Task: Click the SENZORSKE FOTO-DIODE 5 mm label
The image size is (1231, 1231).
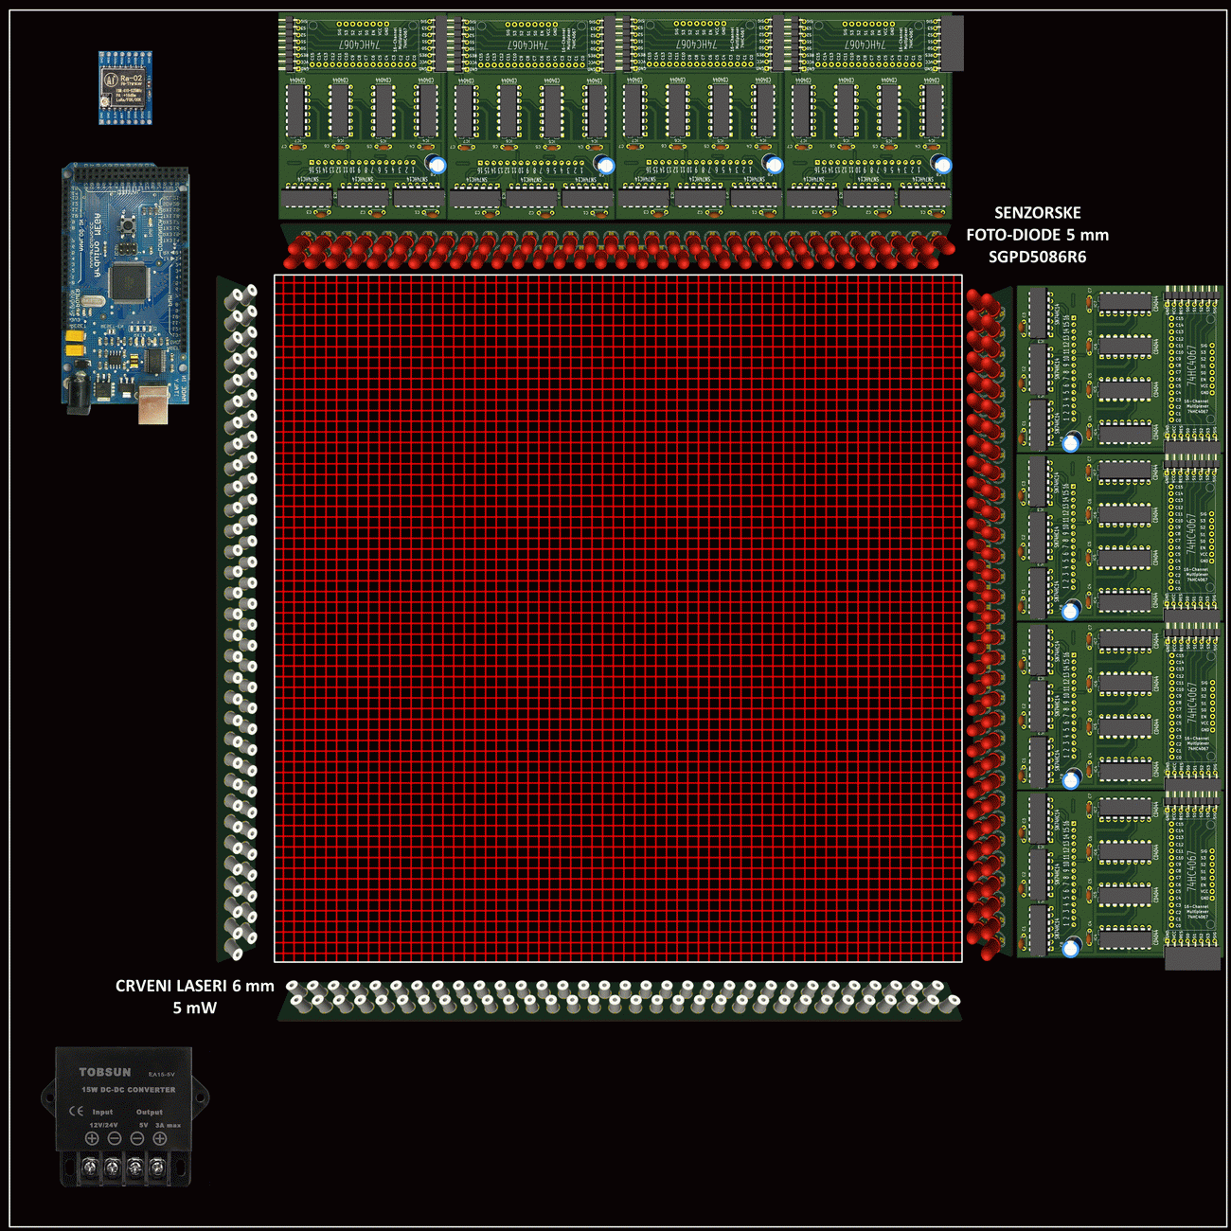Action: point(1037,234)
